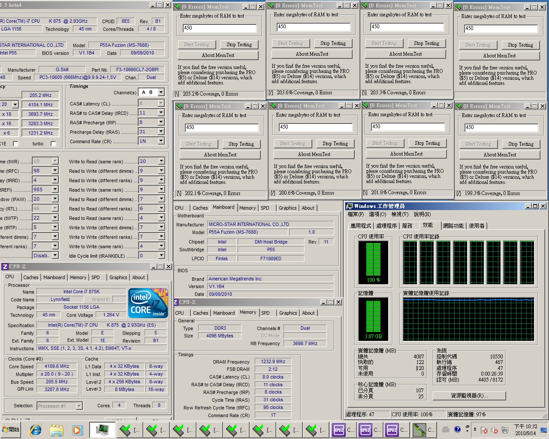The image size is (549, 439).
Task: Stop Testing in MemTest window at 203.6% coverage
Action: coord(333,43)
